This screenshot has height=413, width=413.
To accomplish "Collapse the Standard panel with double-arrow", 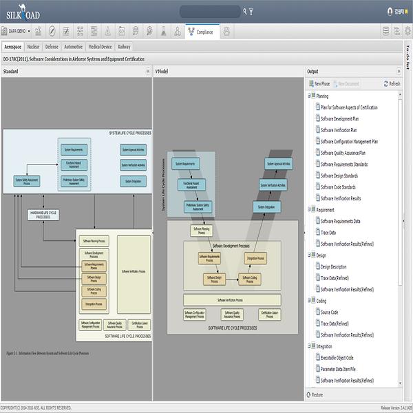I will pyautogui.click(x=148, y=71).
